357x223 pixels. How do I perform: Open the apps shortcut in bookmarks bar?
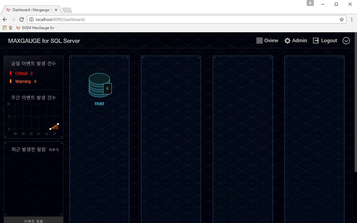coord(7,28)
